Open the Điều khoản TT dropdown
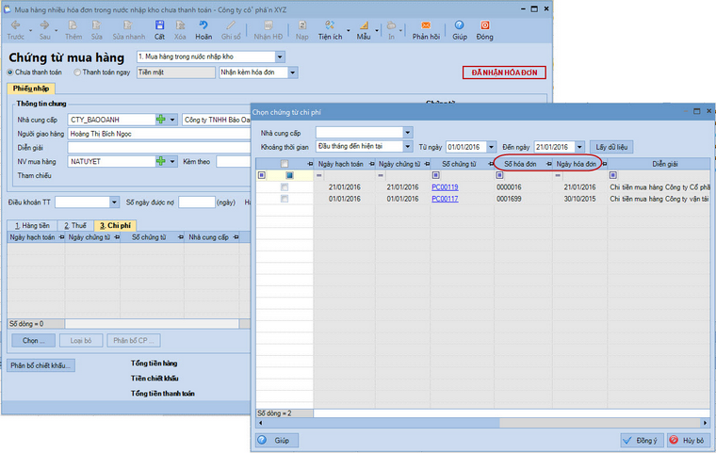Screen dimensions: 716x453 click(114, 202)
